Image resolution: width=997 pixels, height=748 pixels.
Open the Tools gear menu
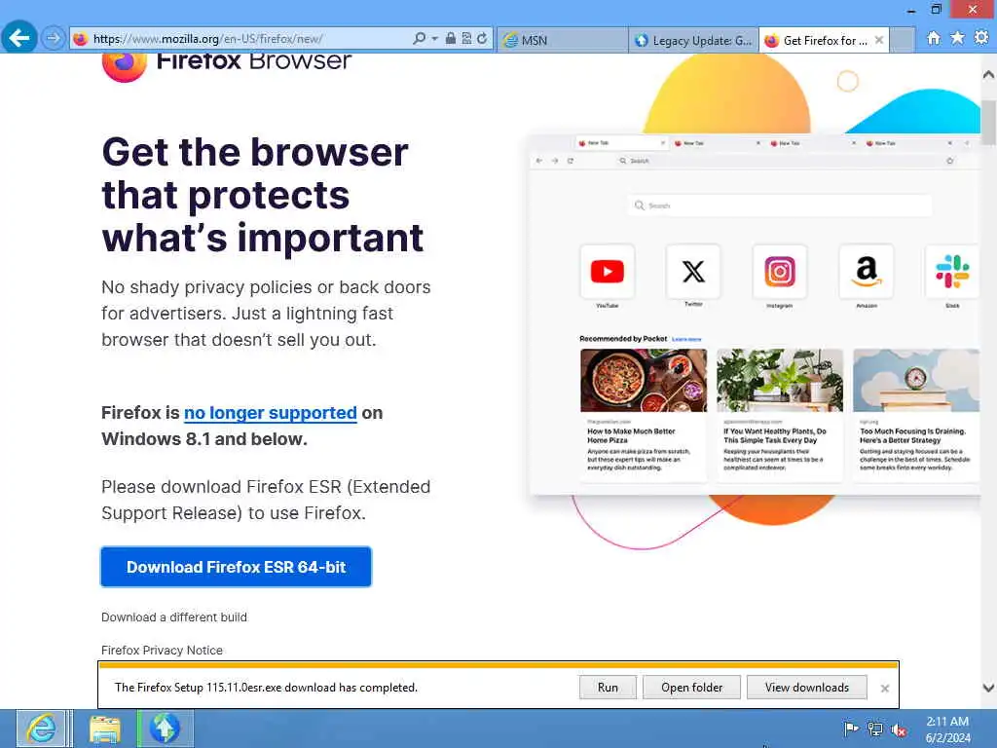(981, 38)
